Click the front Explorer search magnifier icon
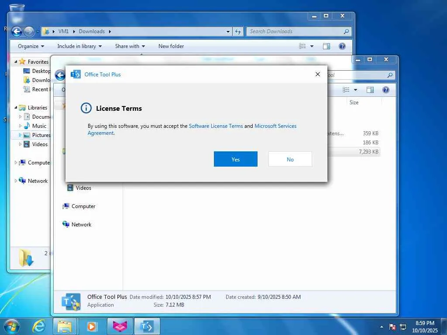 point(390,75)
